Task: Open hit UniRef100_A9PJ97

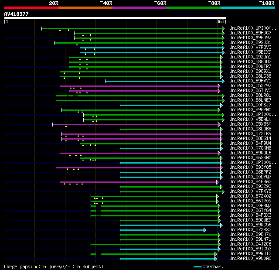Action: pos(250,38)
